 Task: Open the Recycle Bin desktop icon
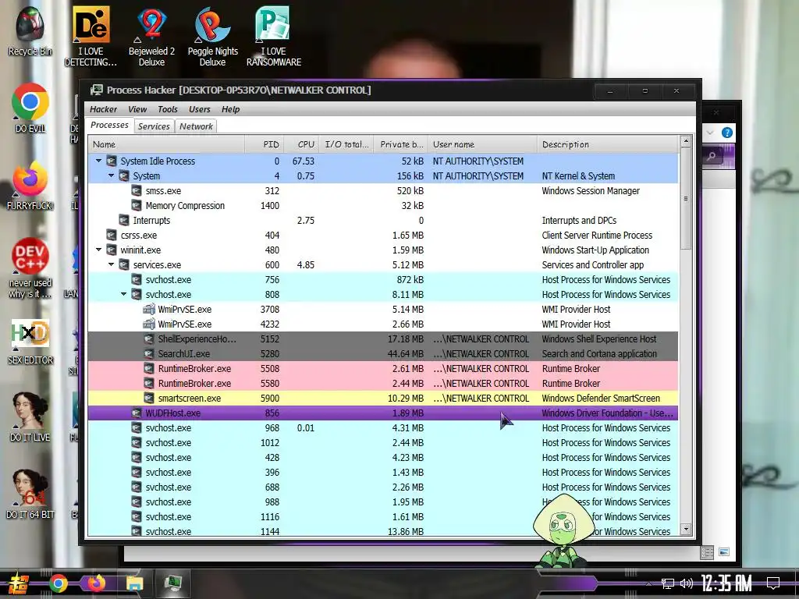(30, 31)
